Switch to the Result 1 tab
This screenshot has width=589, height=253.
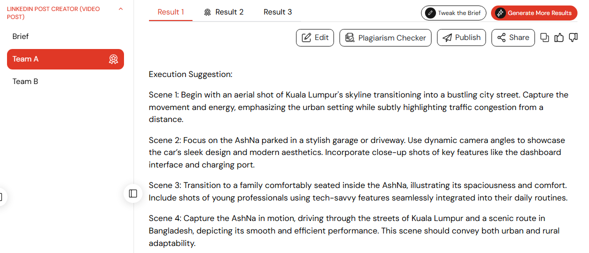tap(170, 12)
